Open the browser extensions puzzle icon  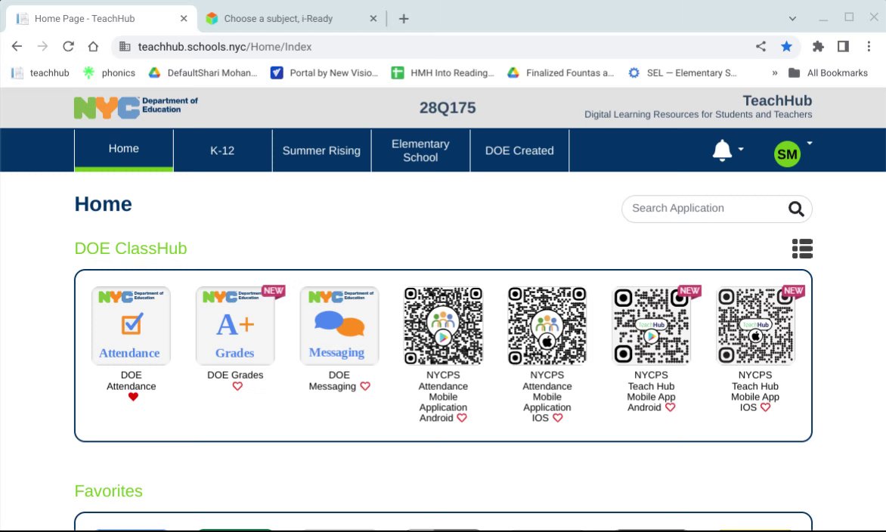818,46
